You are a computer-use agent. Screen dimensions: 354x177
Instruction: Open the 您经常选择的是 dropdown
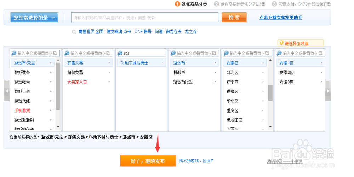point(34,18)
